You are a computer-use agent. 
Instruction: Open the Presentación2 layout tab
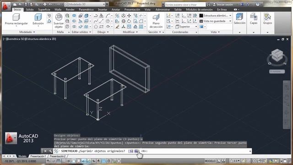point(58,156)
